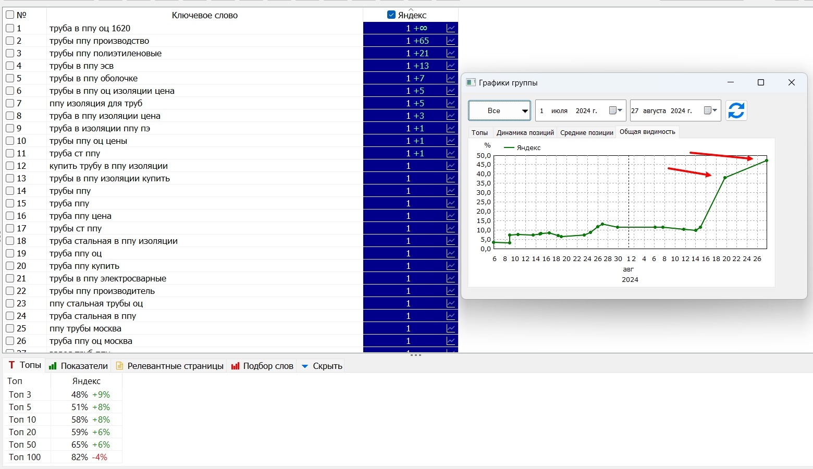The width and height of the screenshot is (813, 469).
Task: Open the 'Все' dropdown in graph window
Action: coord(499,110)
